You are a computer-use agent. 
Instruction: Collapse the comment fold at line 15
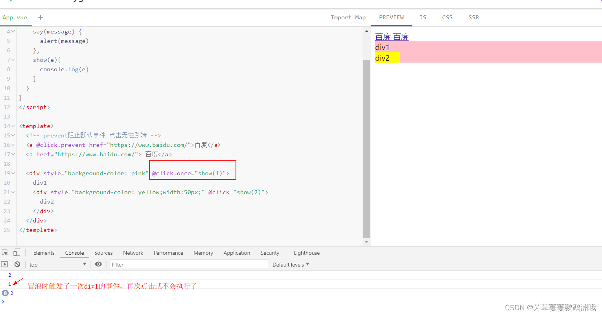[13, 135]
